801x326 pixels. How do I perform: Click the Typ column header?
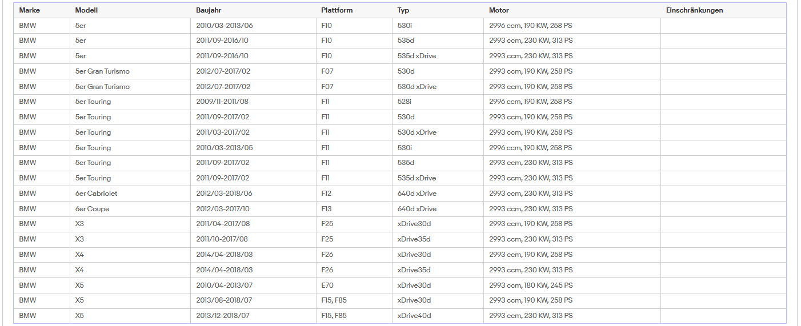438,10
